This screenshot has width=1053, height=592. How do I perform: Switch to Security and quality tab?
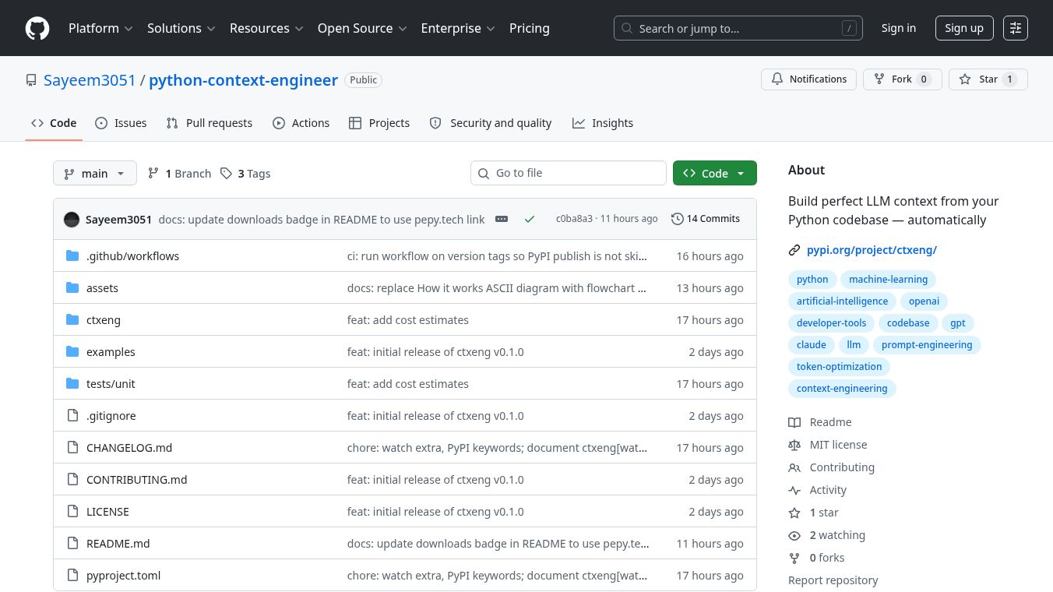click(x=491, y=123)
